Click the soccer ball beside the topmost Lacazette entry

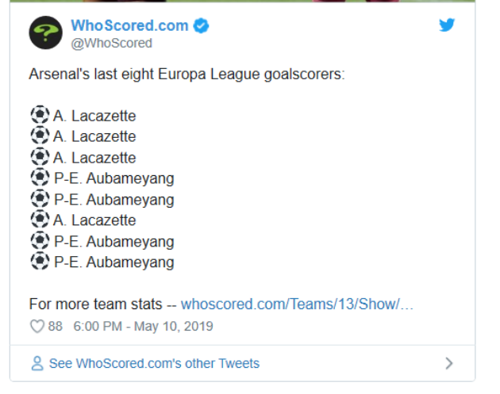coord(39,116)
